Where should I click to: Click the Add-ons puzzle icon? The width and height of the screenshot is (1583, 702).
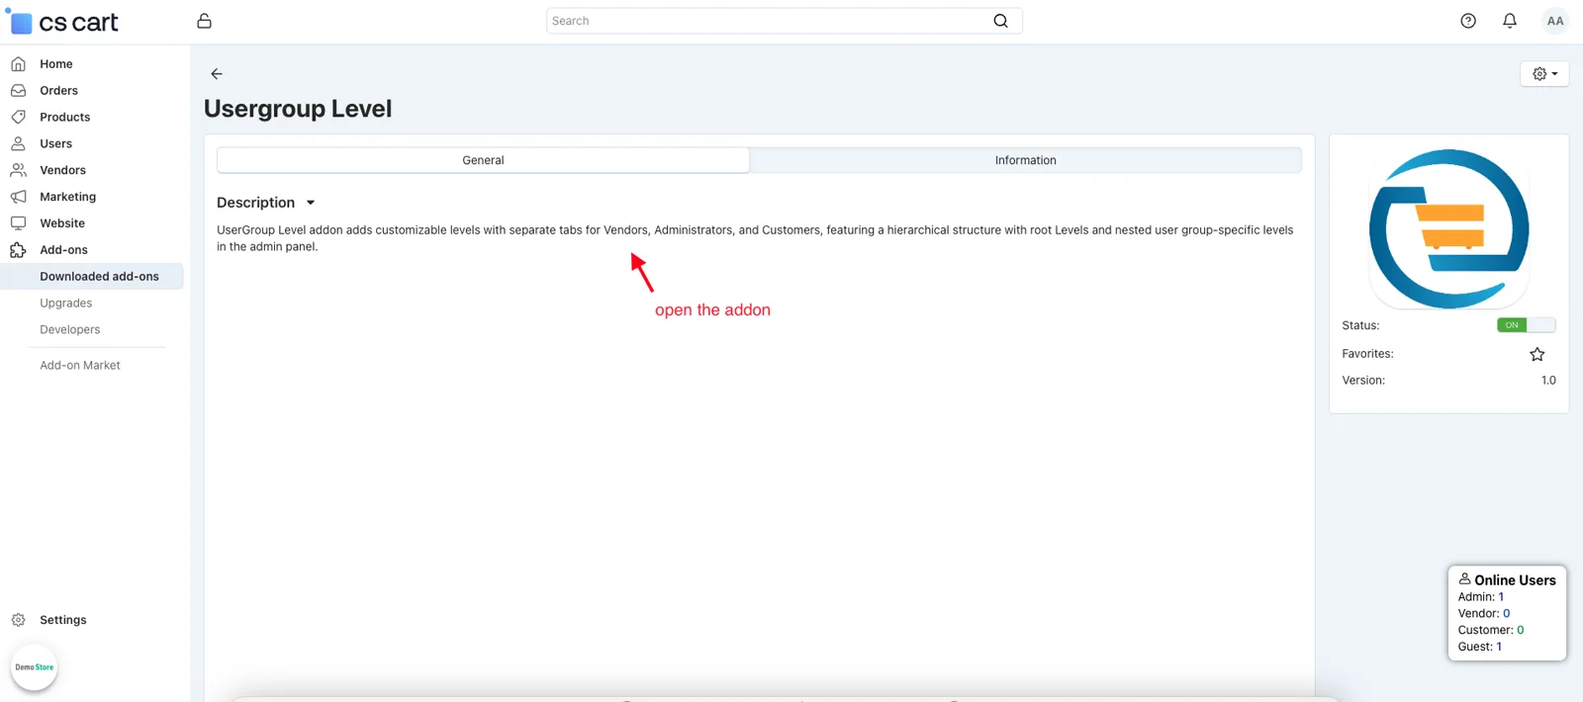(18, 250)
